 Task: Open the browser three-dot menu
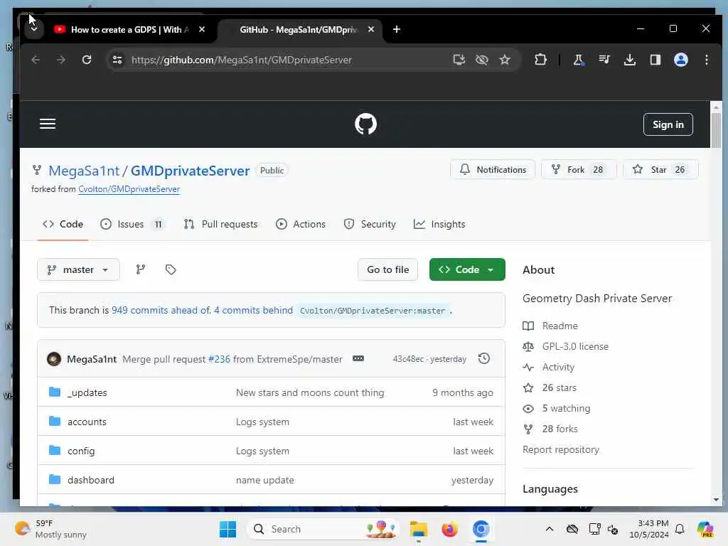pos(706,60)
